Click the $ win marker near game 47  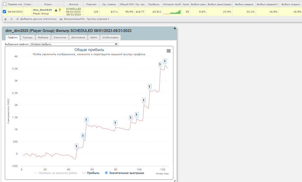click(77, 146)
